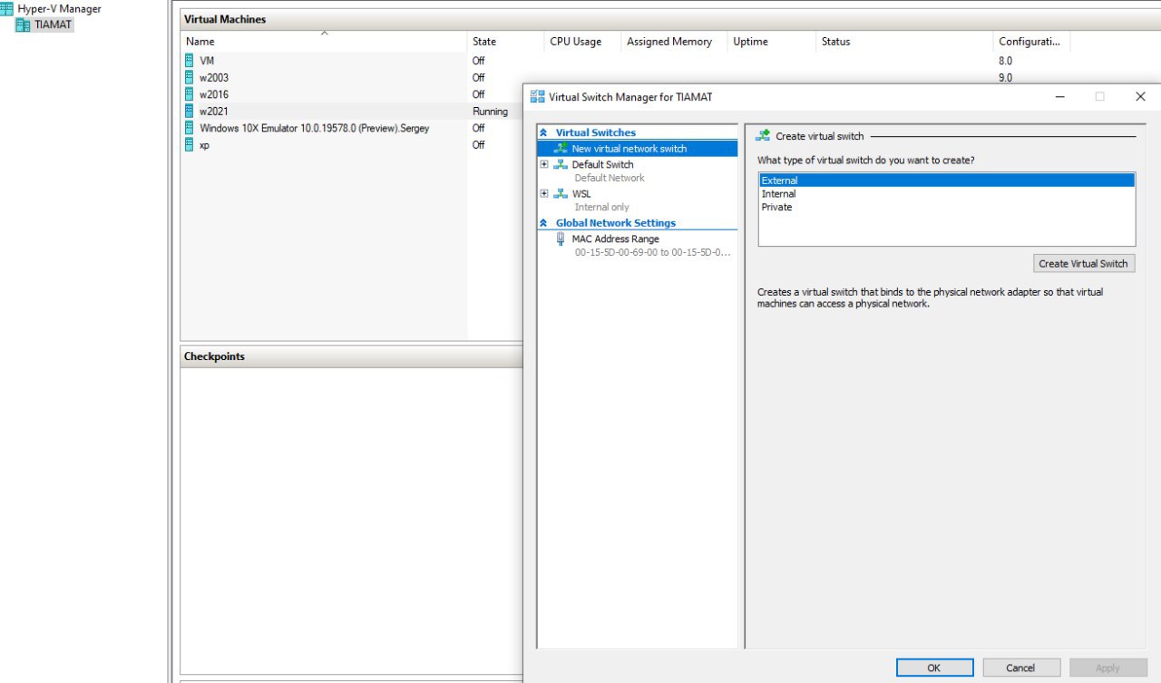
Task: Select the w2003 machine name
Action: (214, 77)
